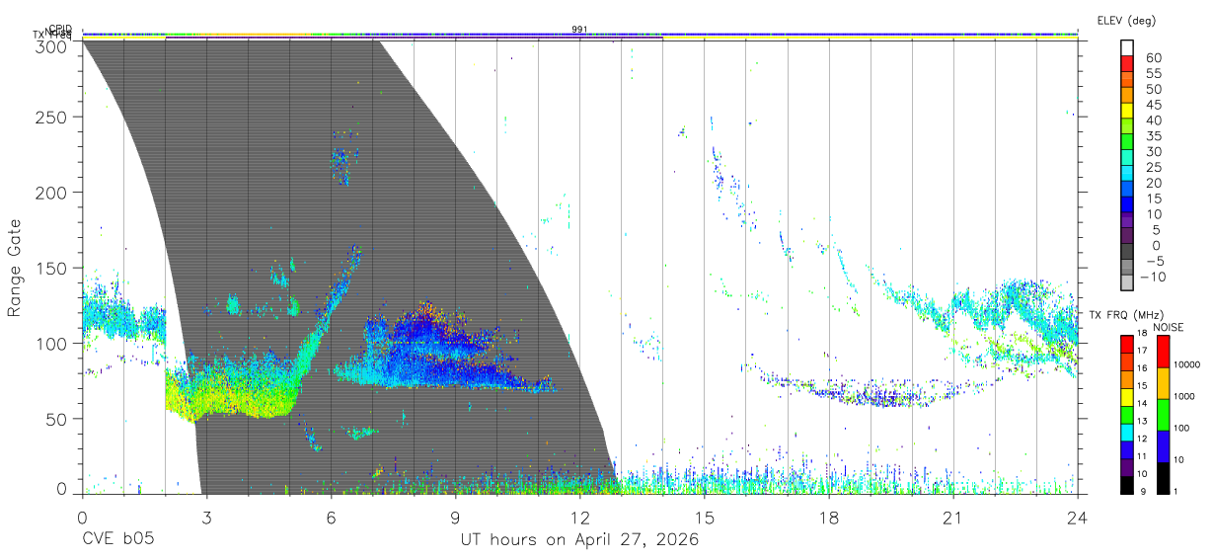Click the 'NOISE' legend title
Screen dimensions: 1212x560
click(1168, 327)
